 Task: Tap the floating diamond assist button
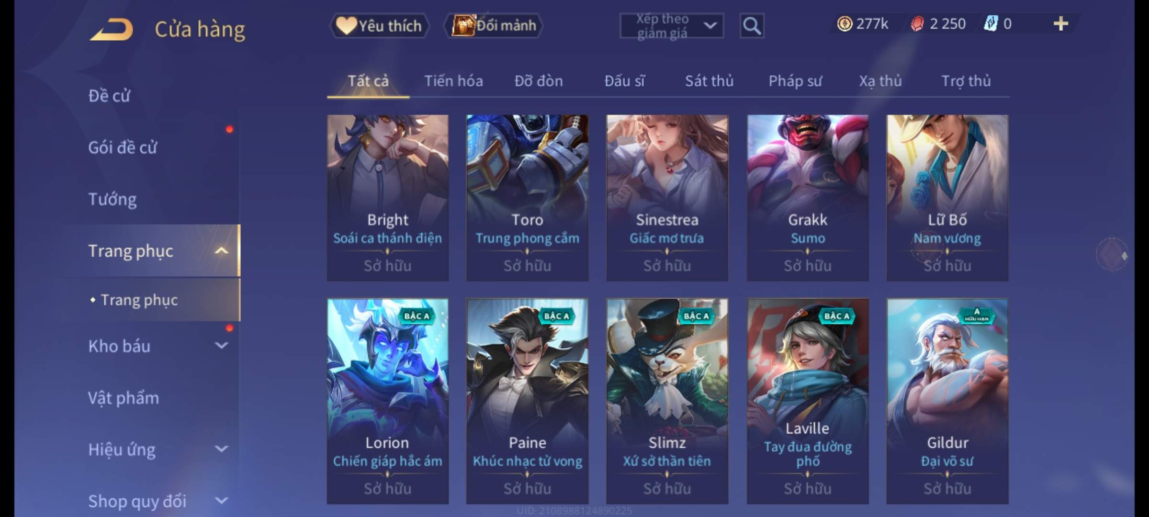(1112, 254)
